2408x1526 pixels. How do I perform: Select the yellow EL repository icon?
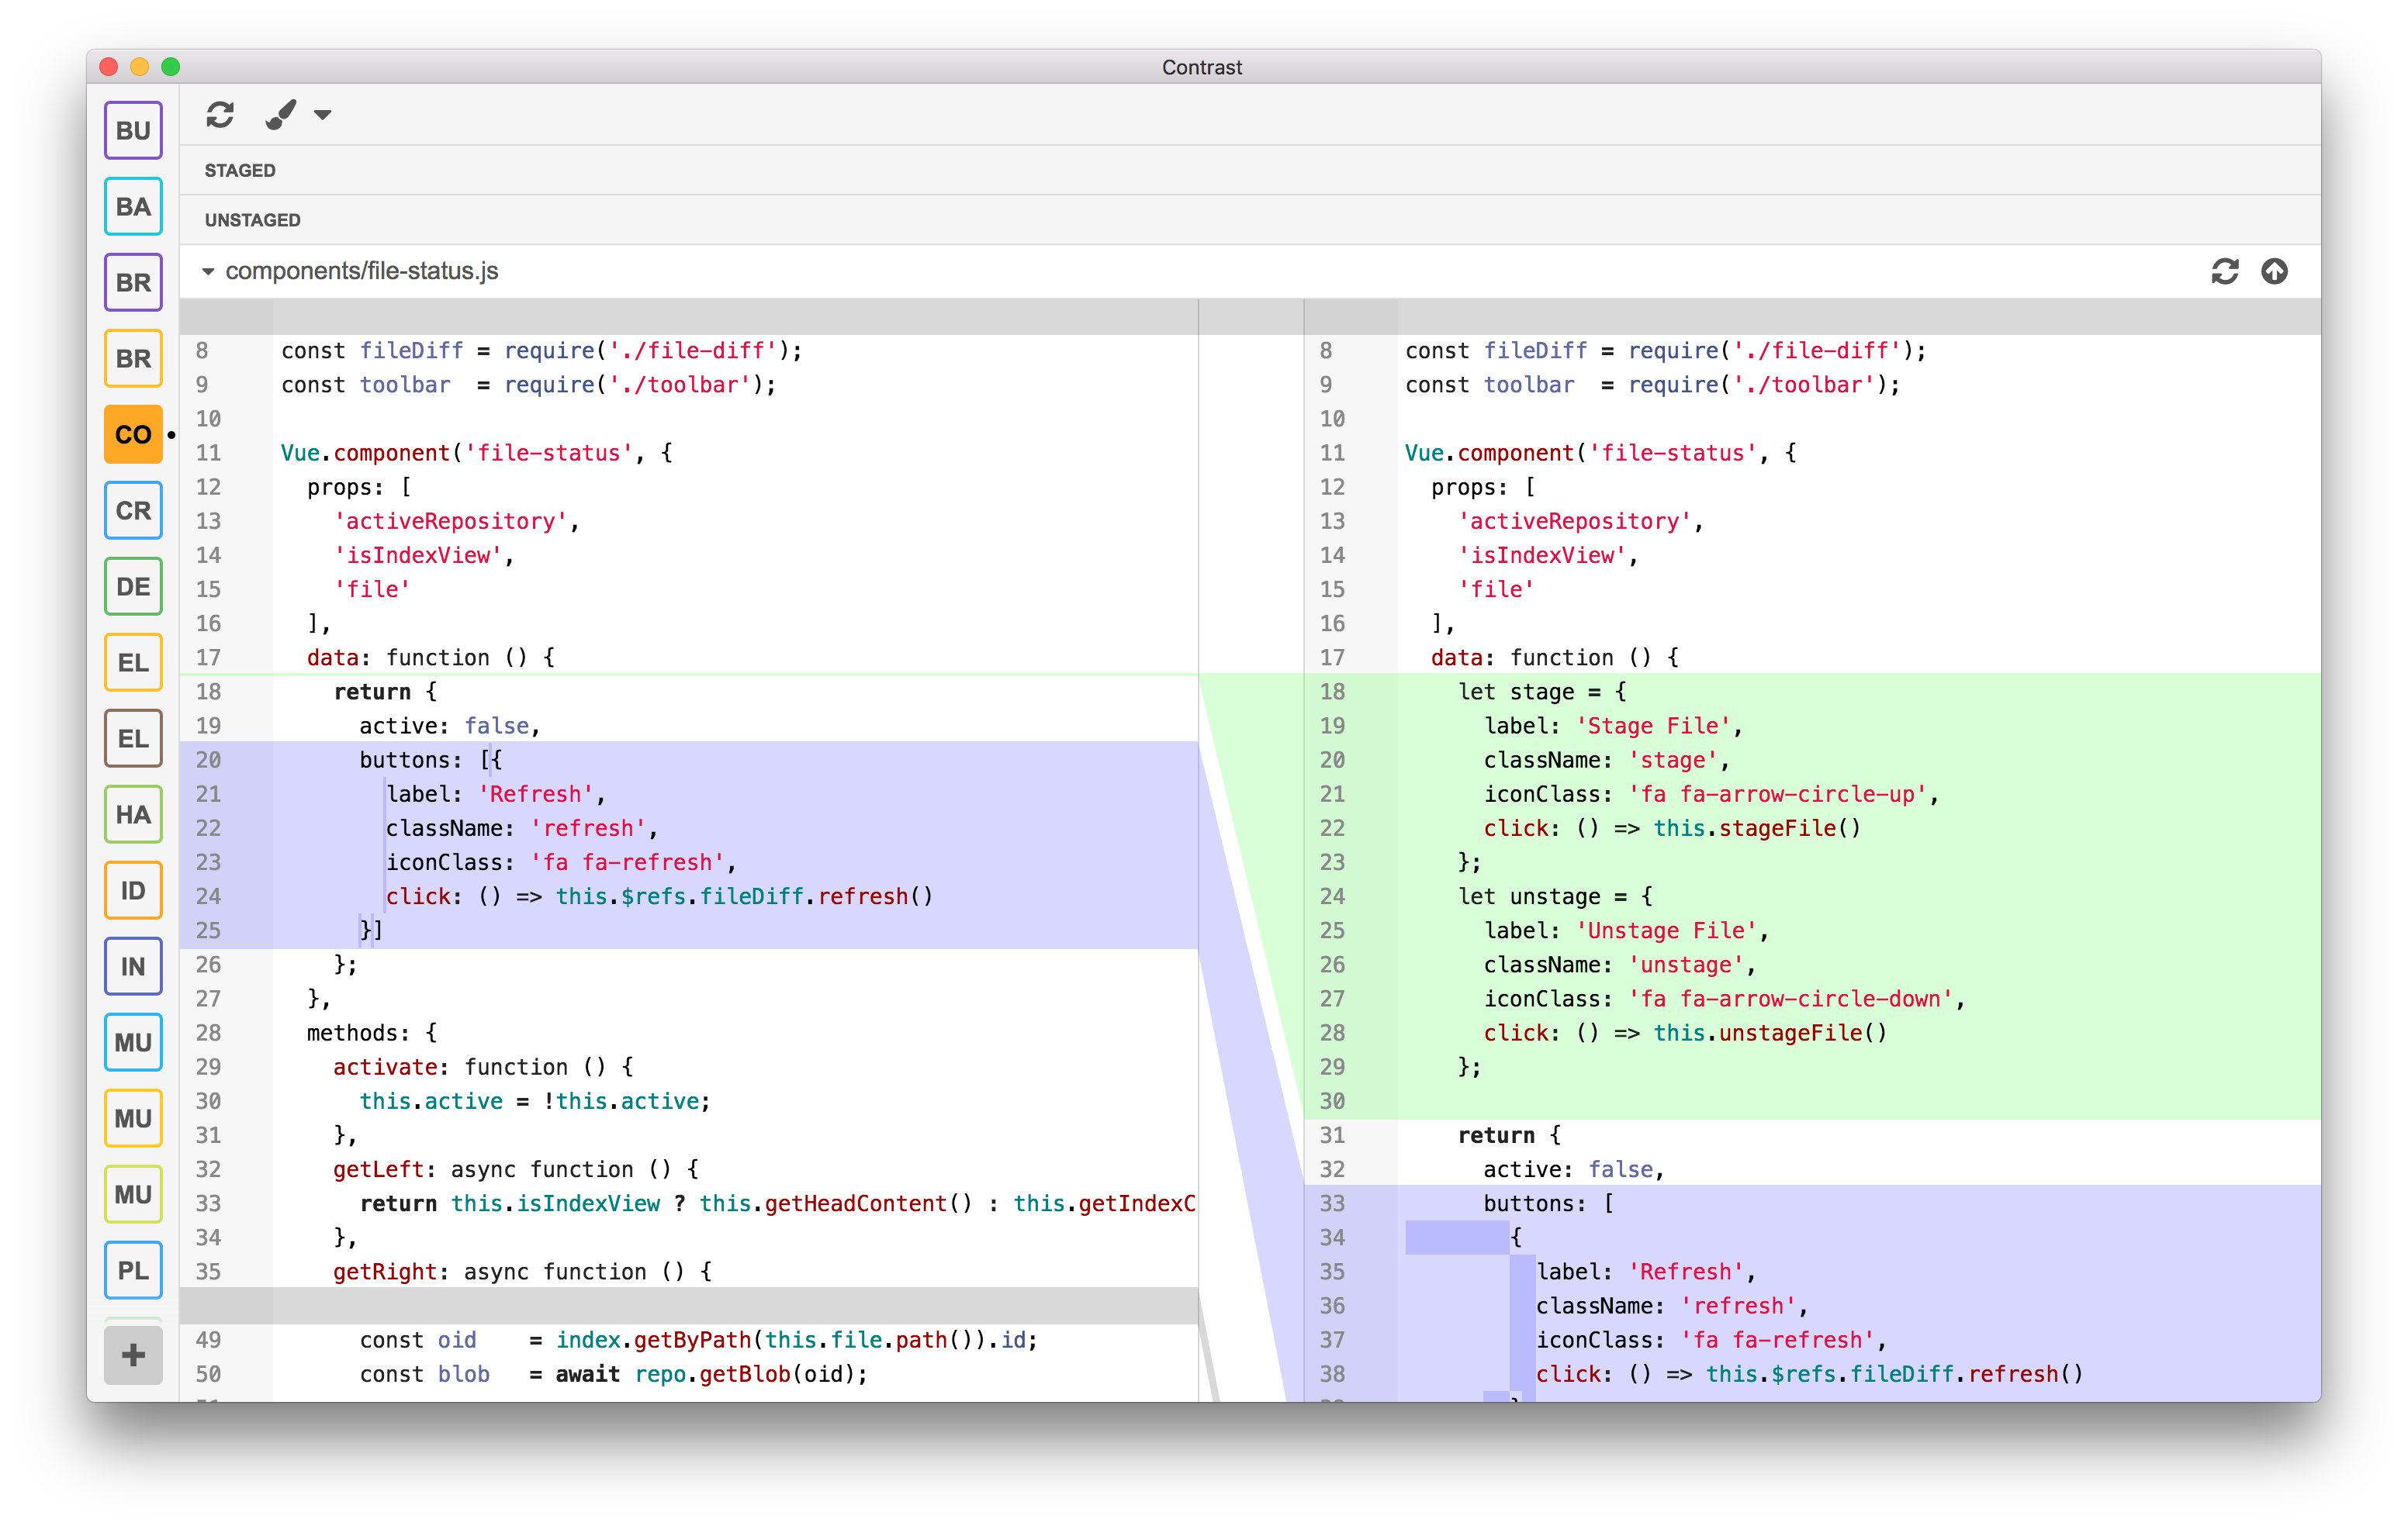coord(133,661)
